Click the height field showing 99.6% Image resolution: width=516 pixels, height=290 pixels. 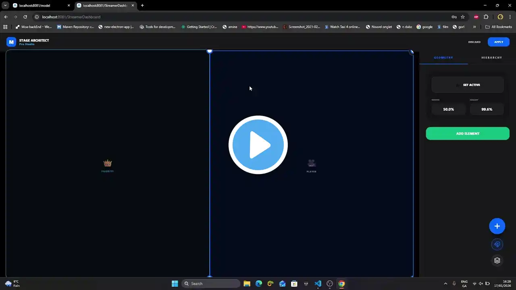point(487,109)
